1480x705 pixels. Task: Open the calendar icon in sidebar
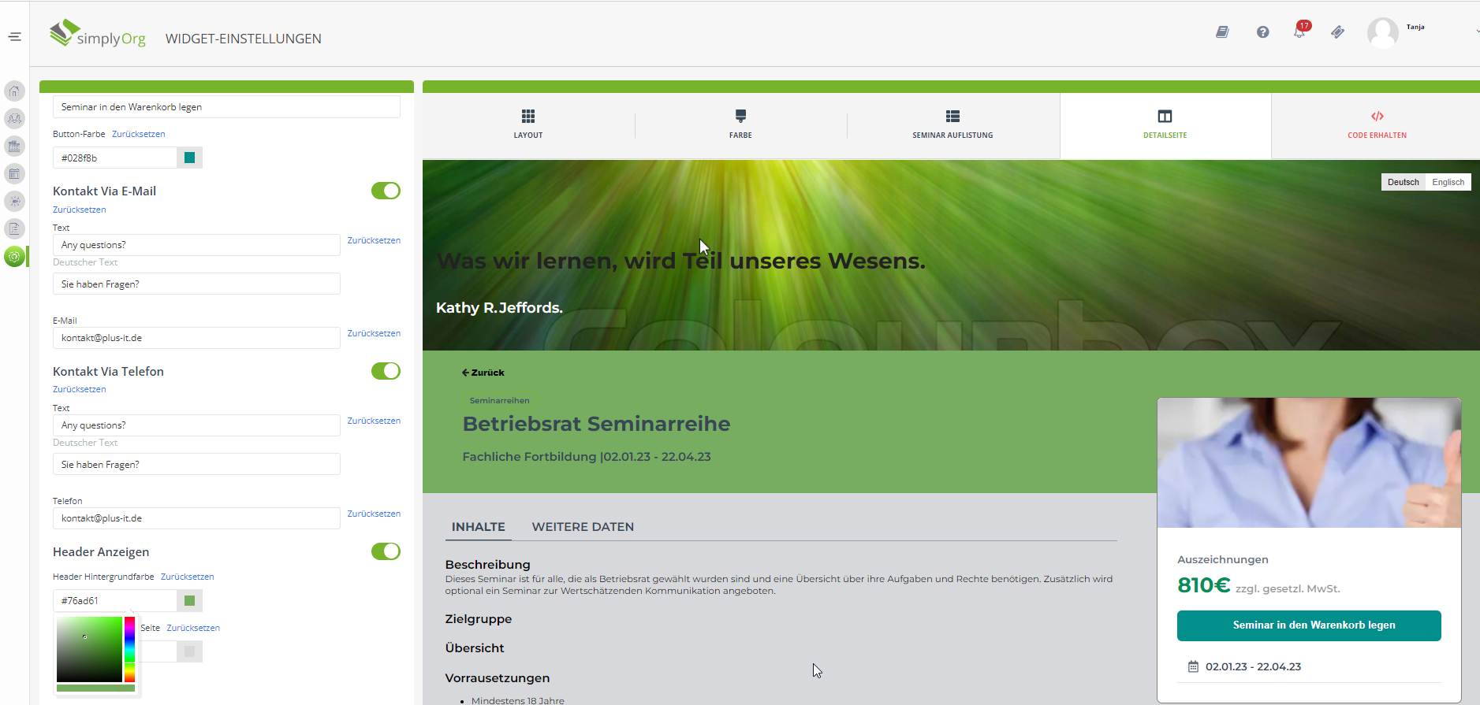coord(14,174)
